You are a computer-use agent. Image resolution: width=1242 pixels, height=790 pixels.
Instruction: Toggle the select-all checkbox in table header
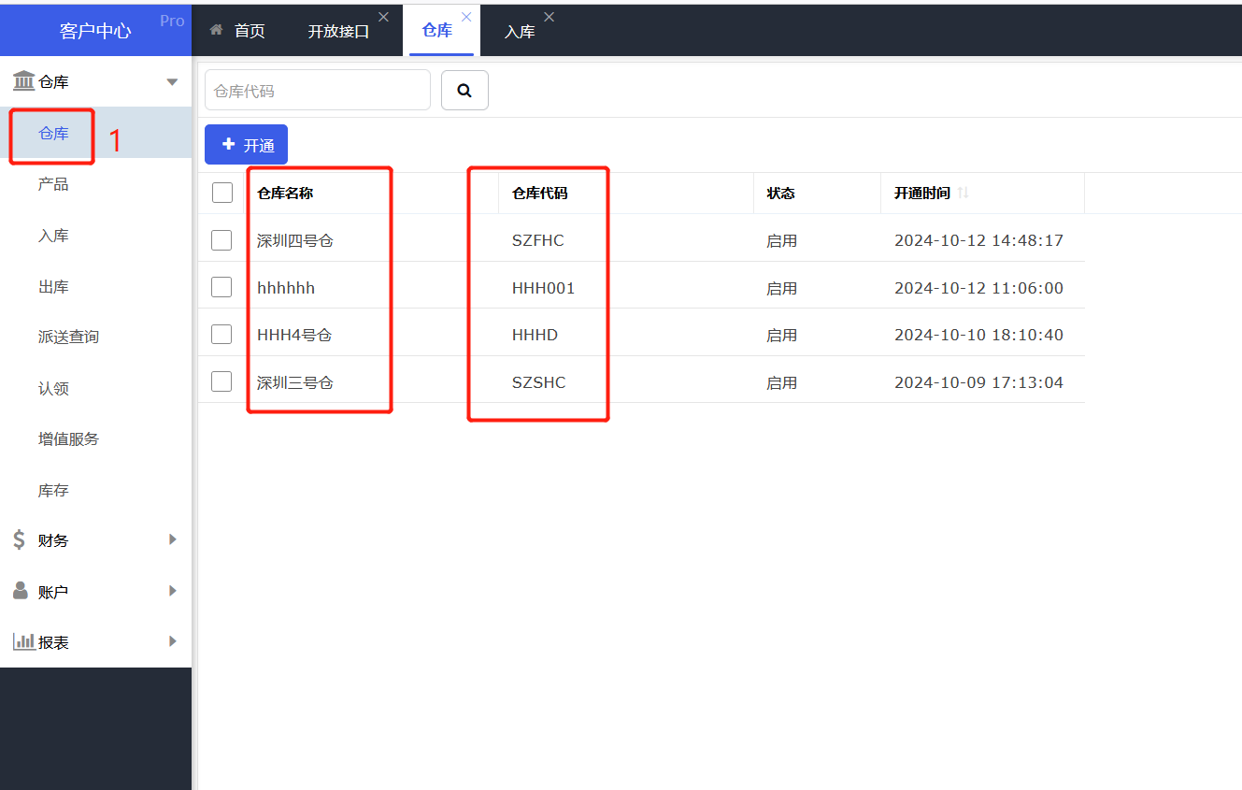[222, 193]
